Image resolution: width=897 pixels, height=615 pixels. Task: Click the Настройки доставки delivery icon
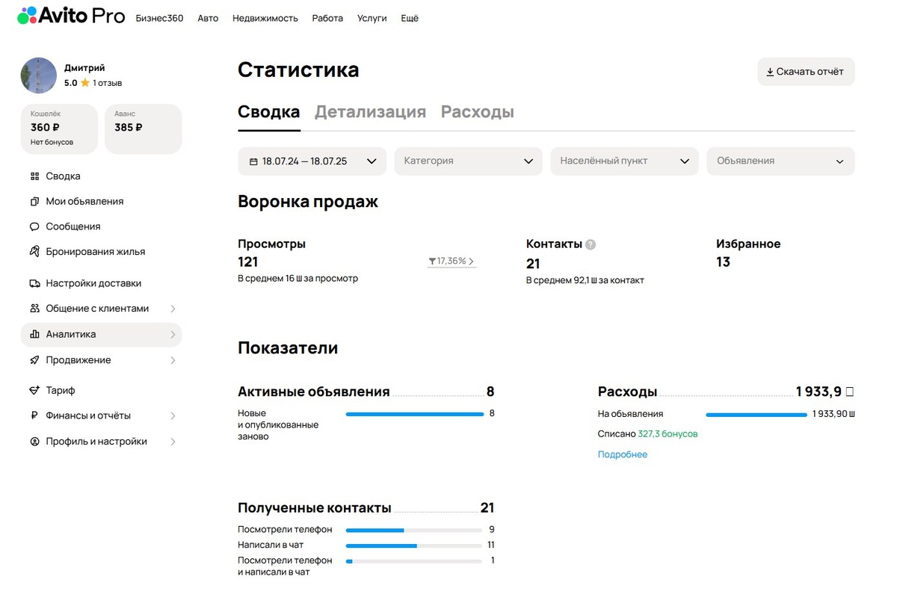tap(34, 282)
